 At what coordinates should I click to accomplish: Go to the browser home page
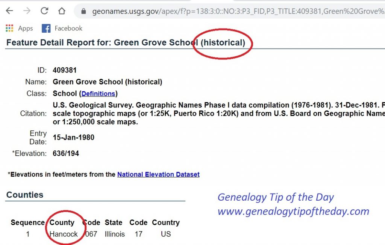coord(62,11)
